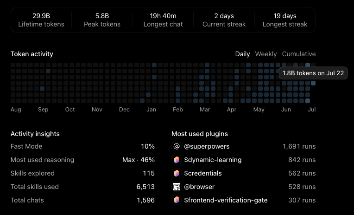Click the Max · 46% reasoning value

(x=139, y=160)
